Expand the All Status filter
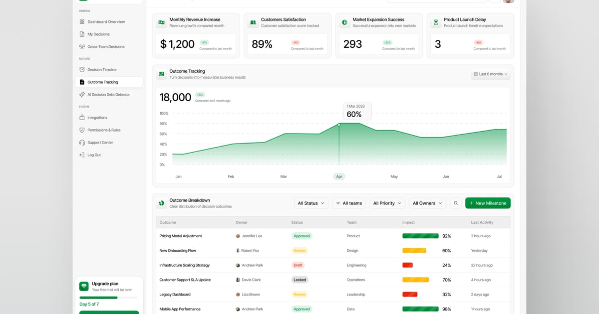Image resolution: width=599 pixels, height=314 pixels. point(311,203)
